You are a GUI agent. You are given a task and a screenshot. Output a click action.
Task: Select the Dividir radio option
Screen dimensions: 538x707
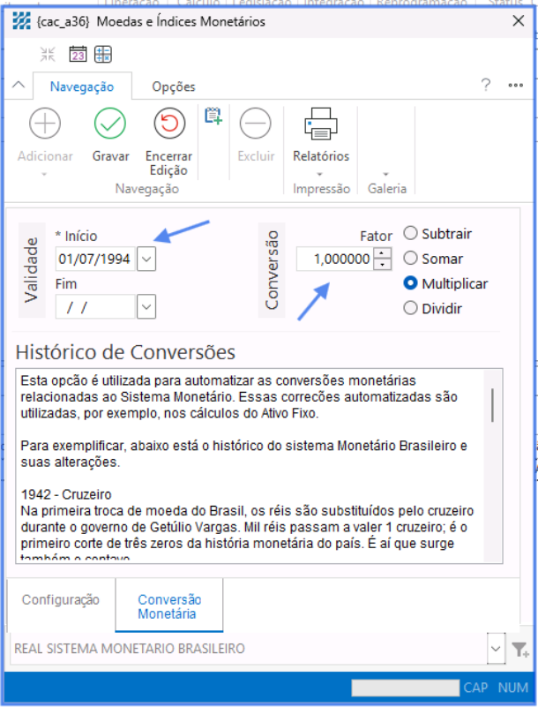[410, 308]
